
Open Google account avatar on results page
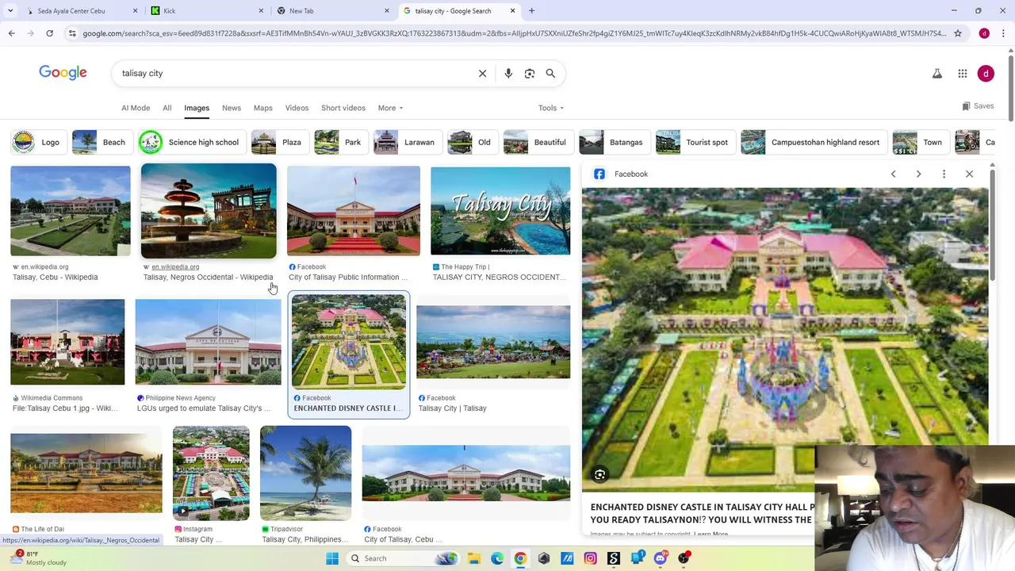pyautogui.click(x=986, y=73)
